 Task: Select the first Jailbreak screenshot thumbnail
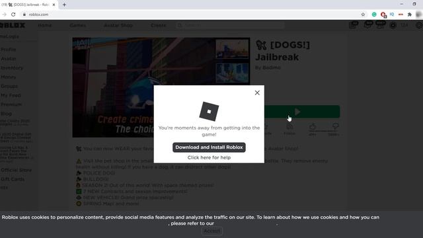(232, 49)
